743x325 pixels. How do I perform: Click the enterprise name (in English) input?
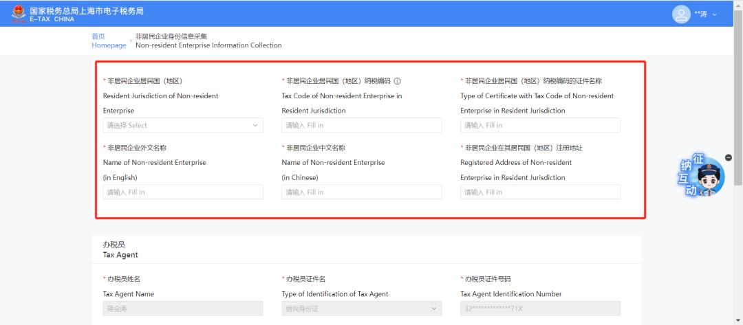tap(182, 192)
